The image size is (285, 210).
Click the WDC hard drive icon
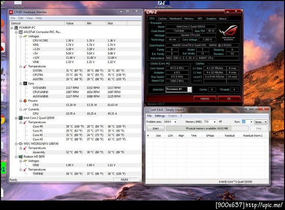pos(20,144)
